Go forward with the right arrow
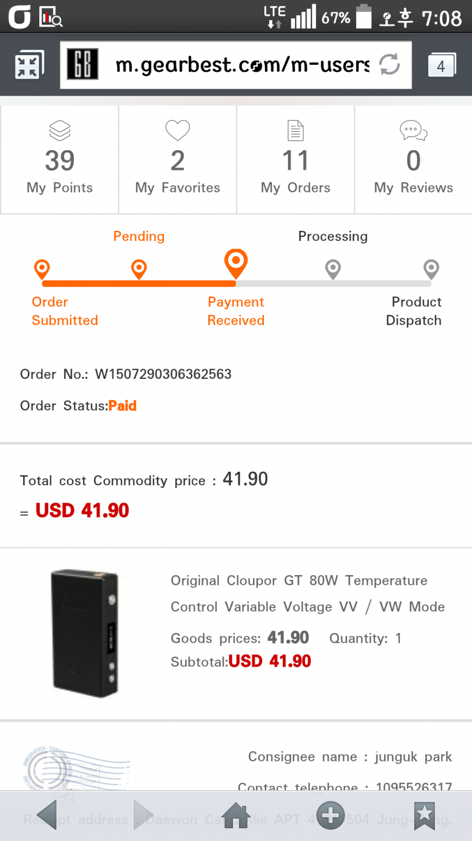 143,815
